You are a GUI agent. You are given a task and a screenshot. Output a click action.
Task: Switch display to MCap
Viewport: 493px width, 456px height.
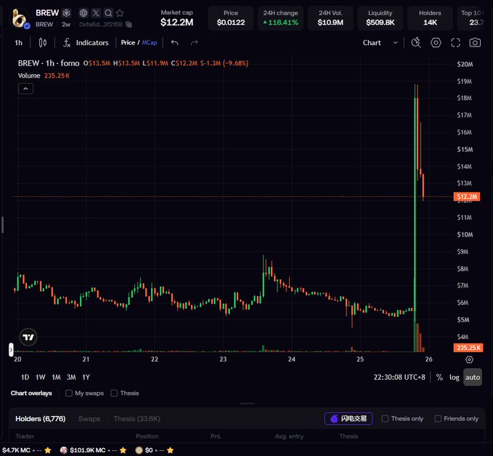[x=150, y=42]
